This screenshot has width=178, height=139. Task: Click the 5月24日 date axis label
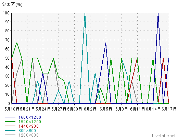pos(43,109)
